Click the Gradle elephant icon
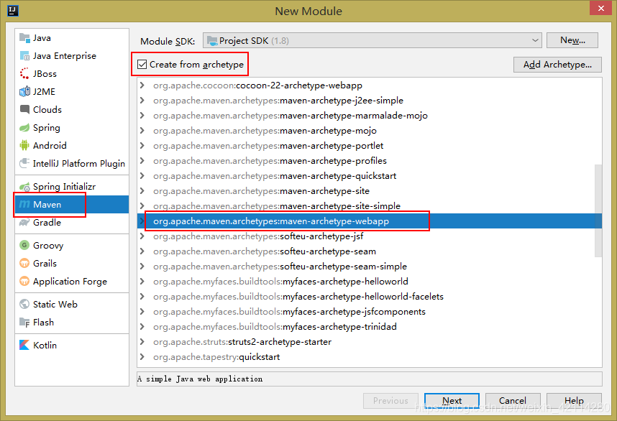617x421 pixels. coord(24,223)
